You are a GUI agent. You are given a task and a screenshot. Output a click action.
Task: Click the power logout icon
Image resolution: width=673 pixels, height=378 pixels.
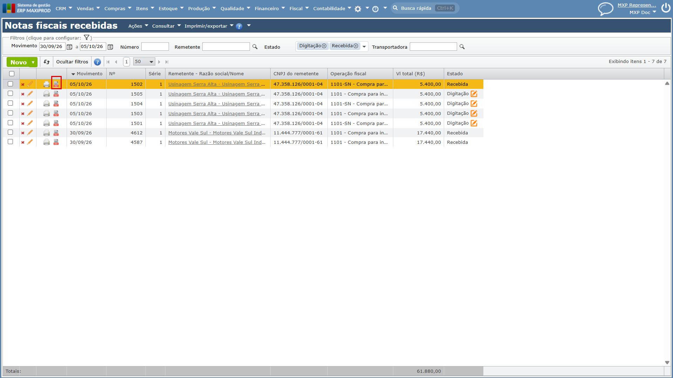point(666,8)
